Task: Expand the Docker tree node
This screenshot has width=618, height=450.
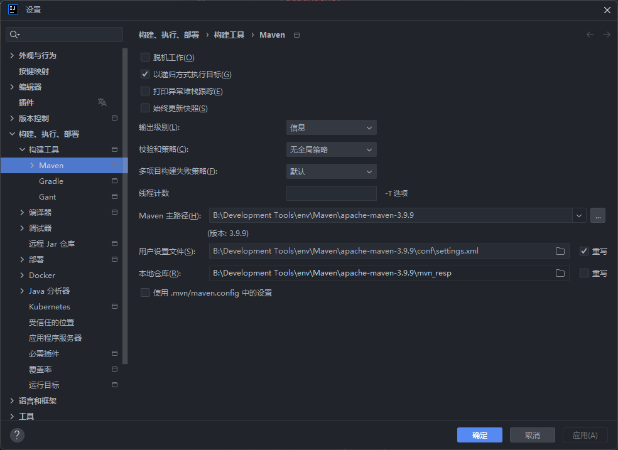Action: tap(22, 275)
